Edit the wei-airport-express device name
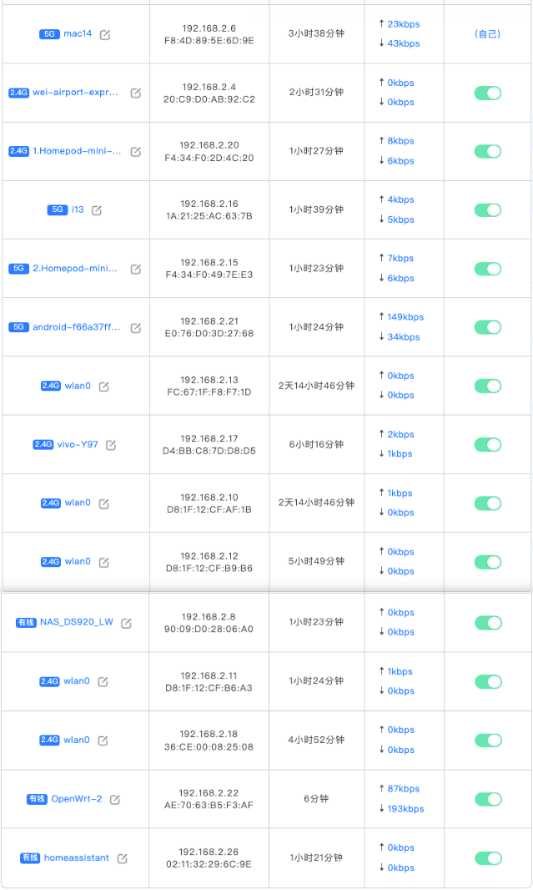Screen dimensions: 533x890 pyautogui.click(x=136, y=94)
